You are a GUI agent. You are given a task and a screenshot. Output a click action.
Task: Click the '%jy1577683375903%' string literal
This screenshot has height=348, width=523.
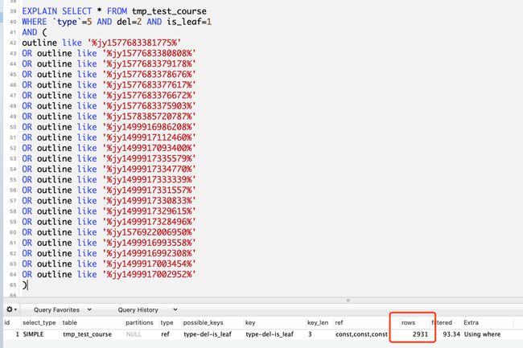point(149,106)
